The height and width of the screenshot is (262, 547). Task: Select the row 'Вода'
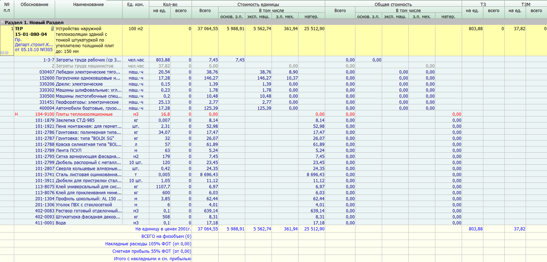(273, 223)
